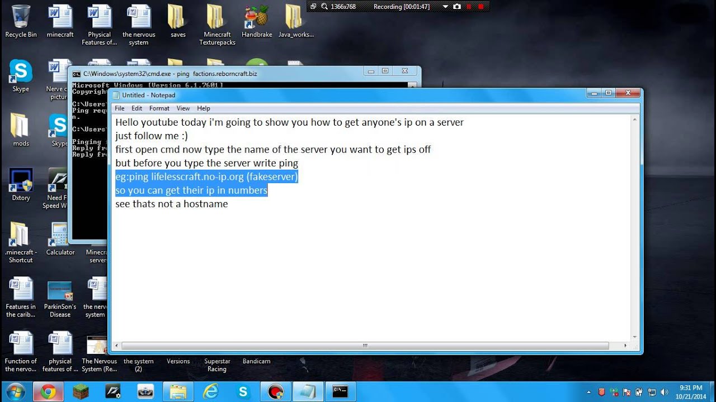Open Notepad View menu
The image size is (716, 402).
pos(183,108)
